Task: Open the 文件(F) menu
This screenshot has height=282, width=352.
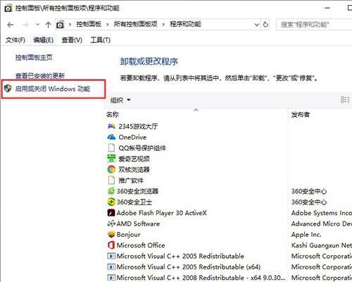Action: tap(15, 40)
